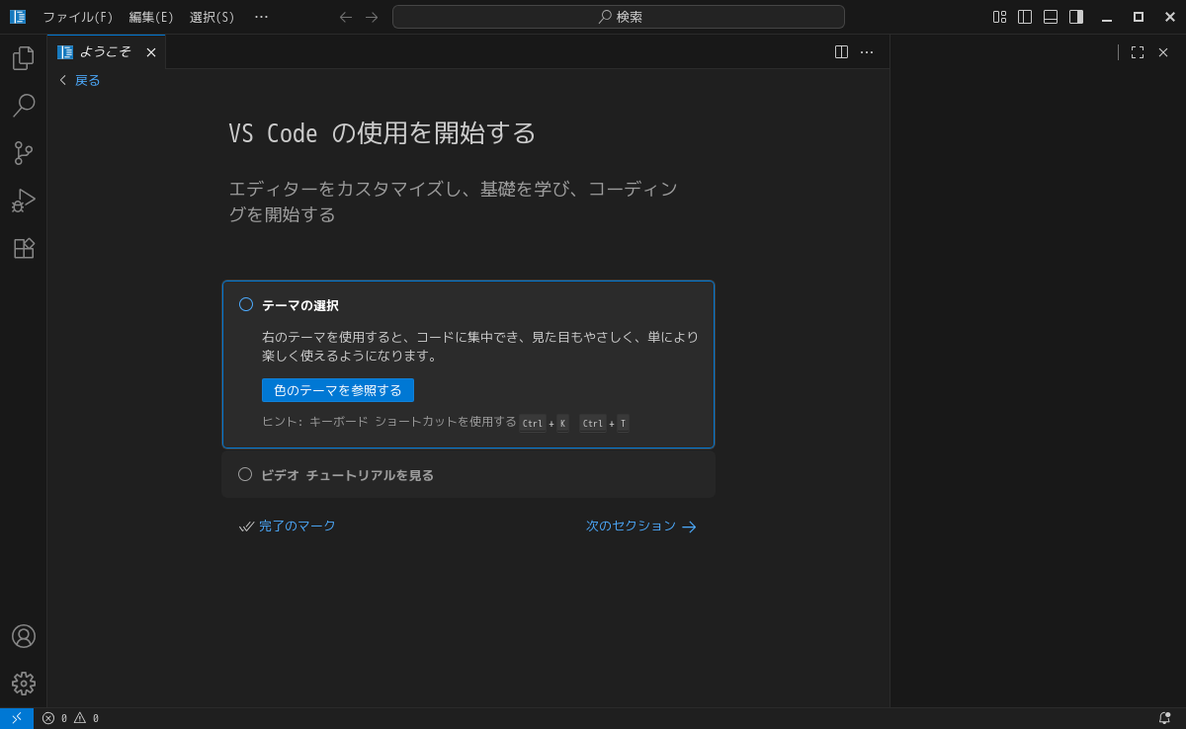The image size is (1186, 729).
Task: Close the ようこそ tab
Action: coord(151,52)
